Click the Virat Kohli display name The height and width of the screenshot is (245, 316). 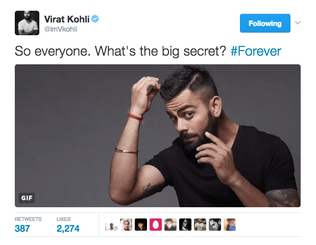(x=67, y=19)
